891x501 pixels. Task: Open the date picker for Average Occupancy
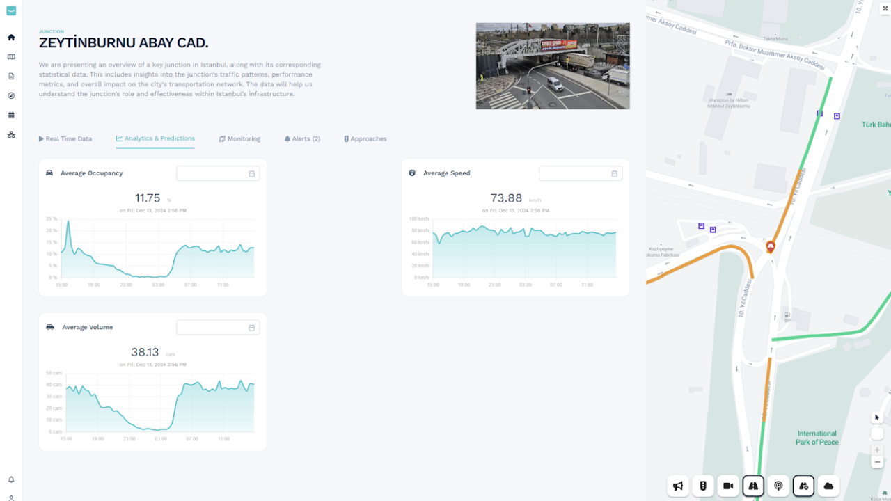(x=252, y=173)
